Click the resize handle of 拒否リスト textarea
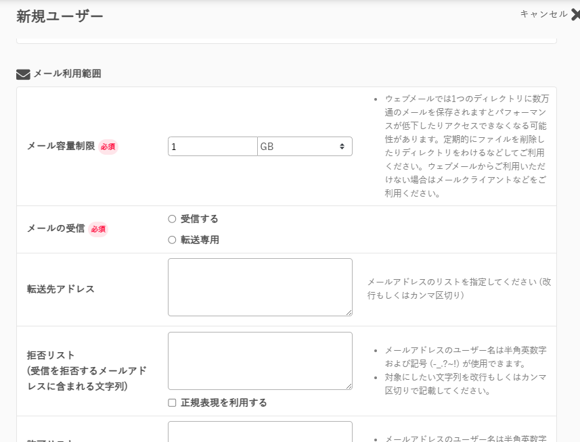580x442 pixels. click(349, 386)
